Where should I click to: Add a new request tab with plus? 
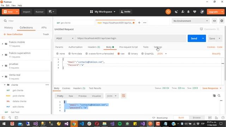click(x=139, y=23)
